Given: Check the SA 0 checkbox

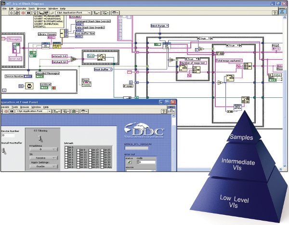Looking at the screenshot, I should click(66, 147).
